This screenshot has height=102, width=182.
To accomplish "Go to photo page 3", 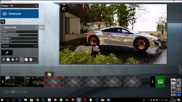I will tap(16, 92).
